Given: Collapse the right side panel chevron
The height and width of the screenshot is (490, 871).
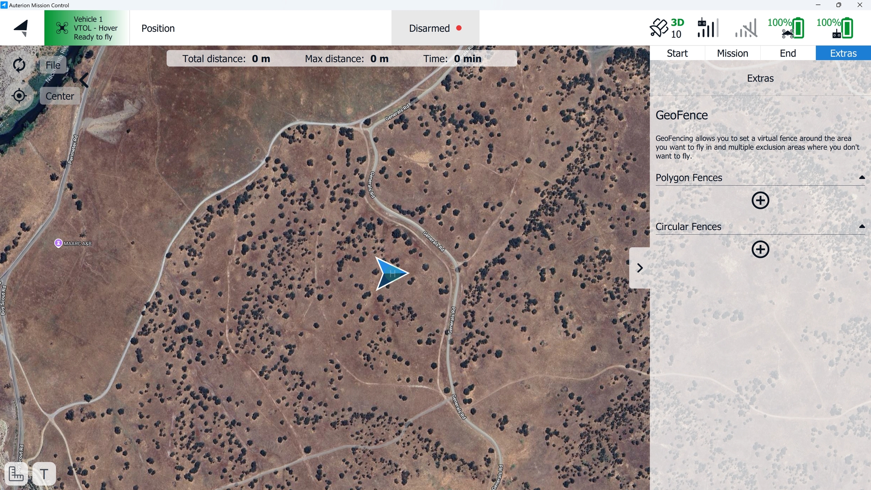Looking at the screenshot, I should (x=640, y=268).
